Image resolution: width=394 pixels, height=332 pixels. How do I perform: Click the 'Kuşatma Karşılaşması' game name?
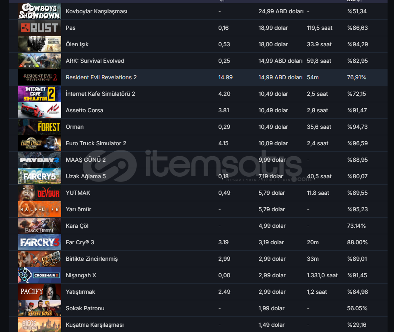[x=95, y=325]
